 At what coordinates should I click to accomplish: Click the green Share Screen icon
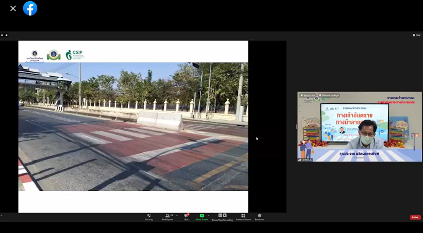[x=202, y=216]
